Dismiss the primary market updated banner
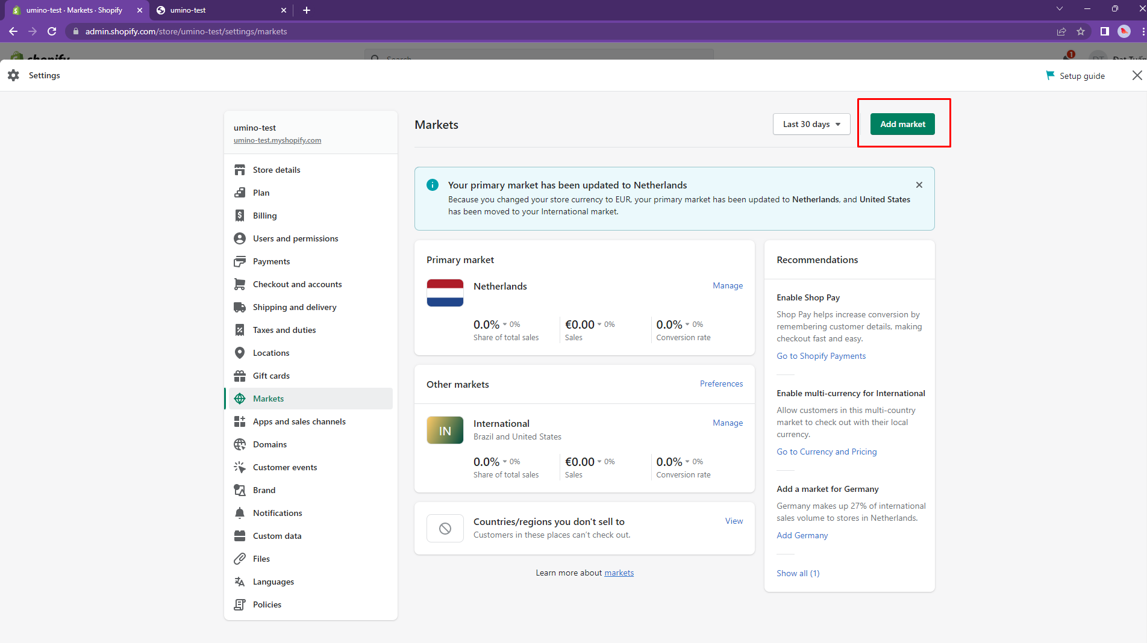The width and height of the screenshot is (1147, 643). click(x=919, y=185)
